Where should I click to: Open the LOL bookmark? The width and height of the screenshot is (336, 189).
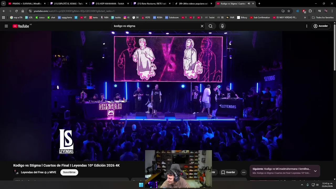(29, 18)
